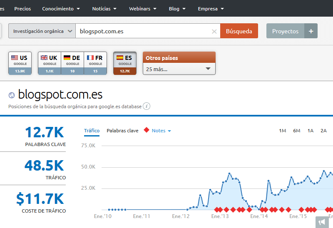
Task: Set chart range to 1A
Action: (x=311, y=131)
